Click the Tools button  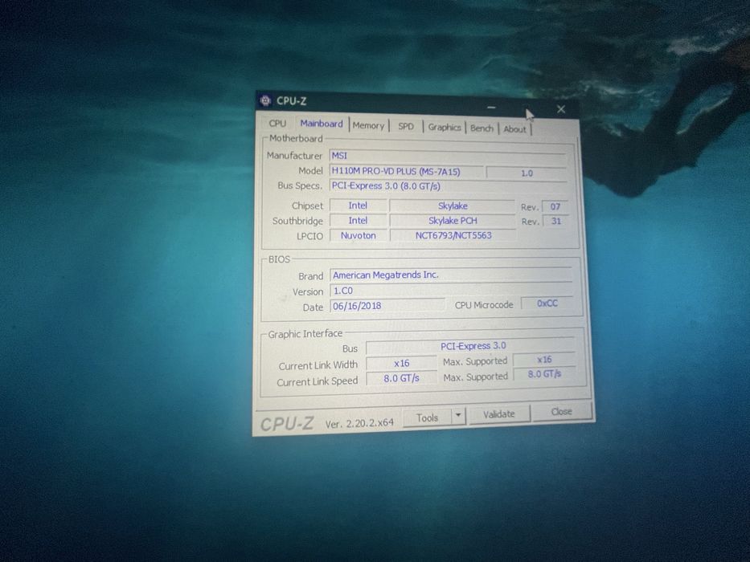pos(427,417)
